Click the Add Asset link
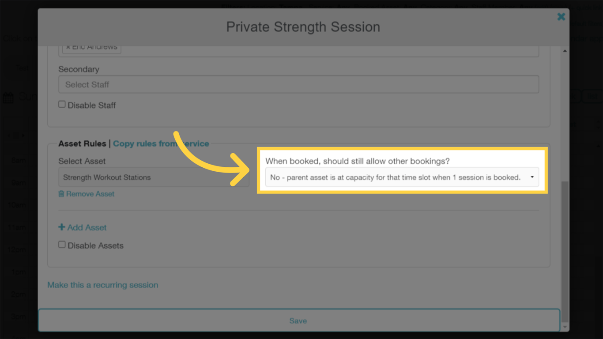The width and height of the screenshot is (603, 339). [x=87, y=227]
